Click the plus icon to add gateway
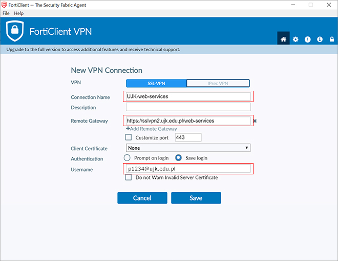Image resolution: width=338 pixels, height=261 pixels. [128, 129]
